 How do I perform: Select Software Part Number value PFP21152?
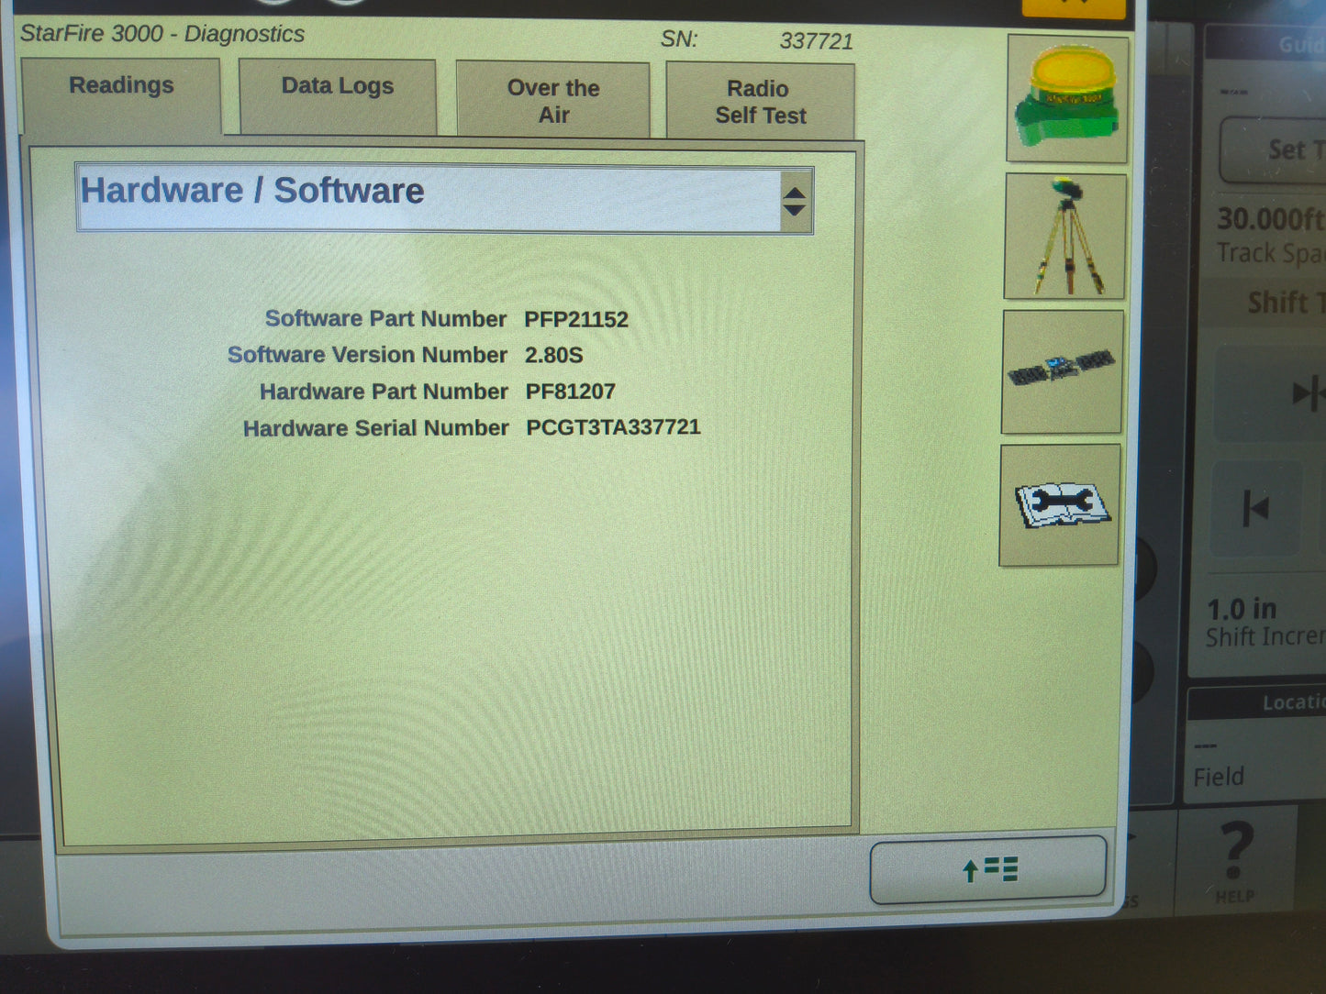[576, 319]
